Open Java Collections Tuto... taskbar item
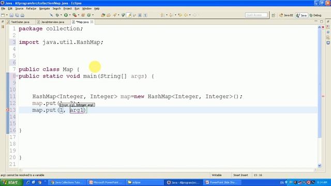The image size is (331, 186). [x=68, y=182]
